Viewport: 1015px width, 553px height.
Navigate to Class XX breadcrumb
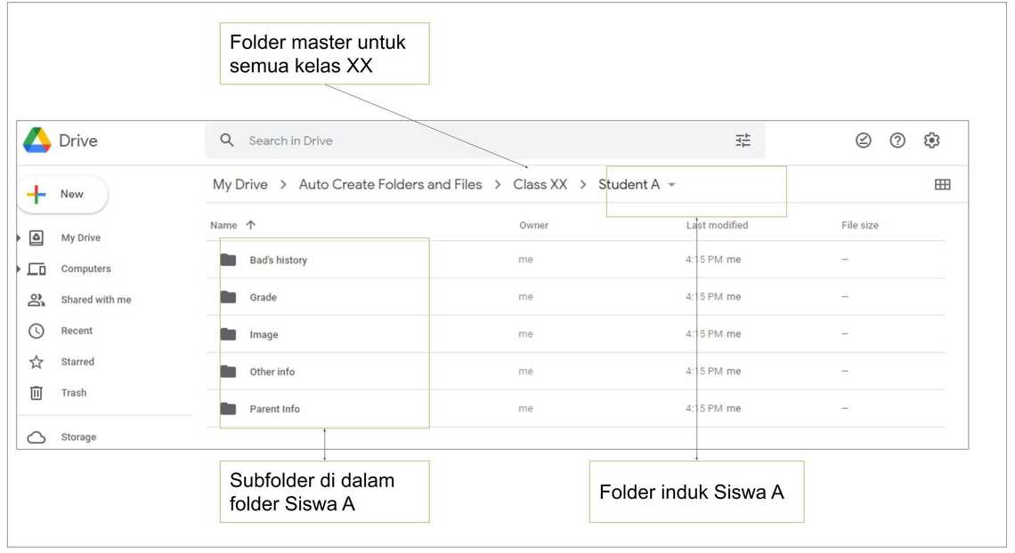tap(540, 185)
